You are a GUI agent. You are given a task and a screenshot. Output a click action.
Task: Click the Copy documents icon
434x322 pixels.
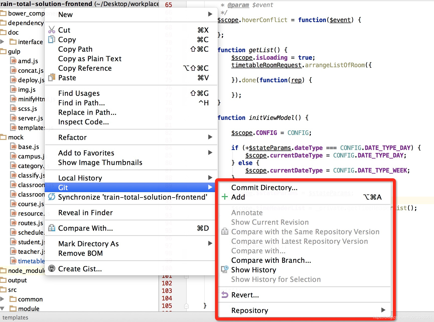pyautogui.click(x=52, y=39)
